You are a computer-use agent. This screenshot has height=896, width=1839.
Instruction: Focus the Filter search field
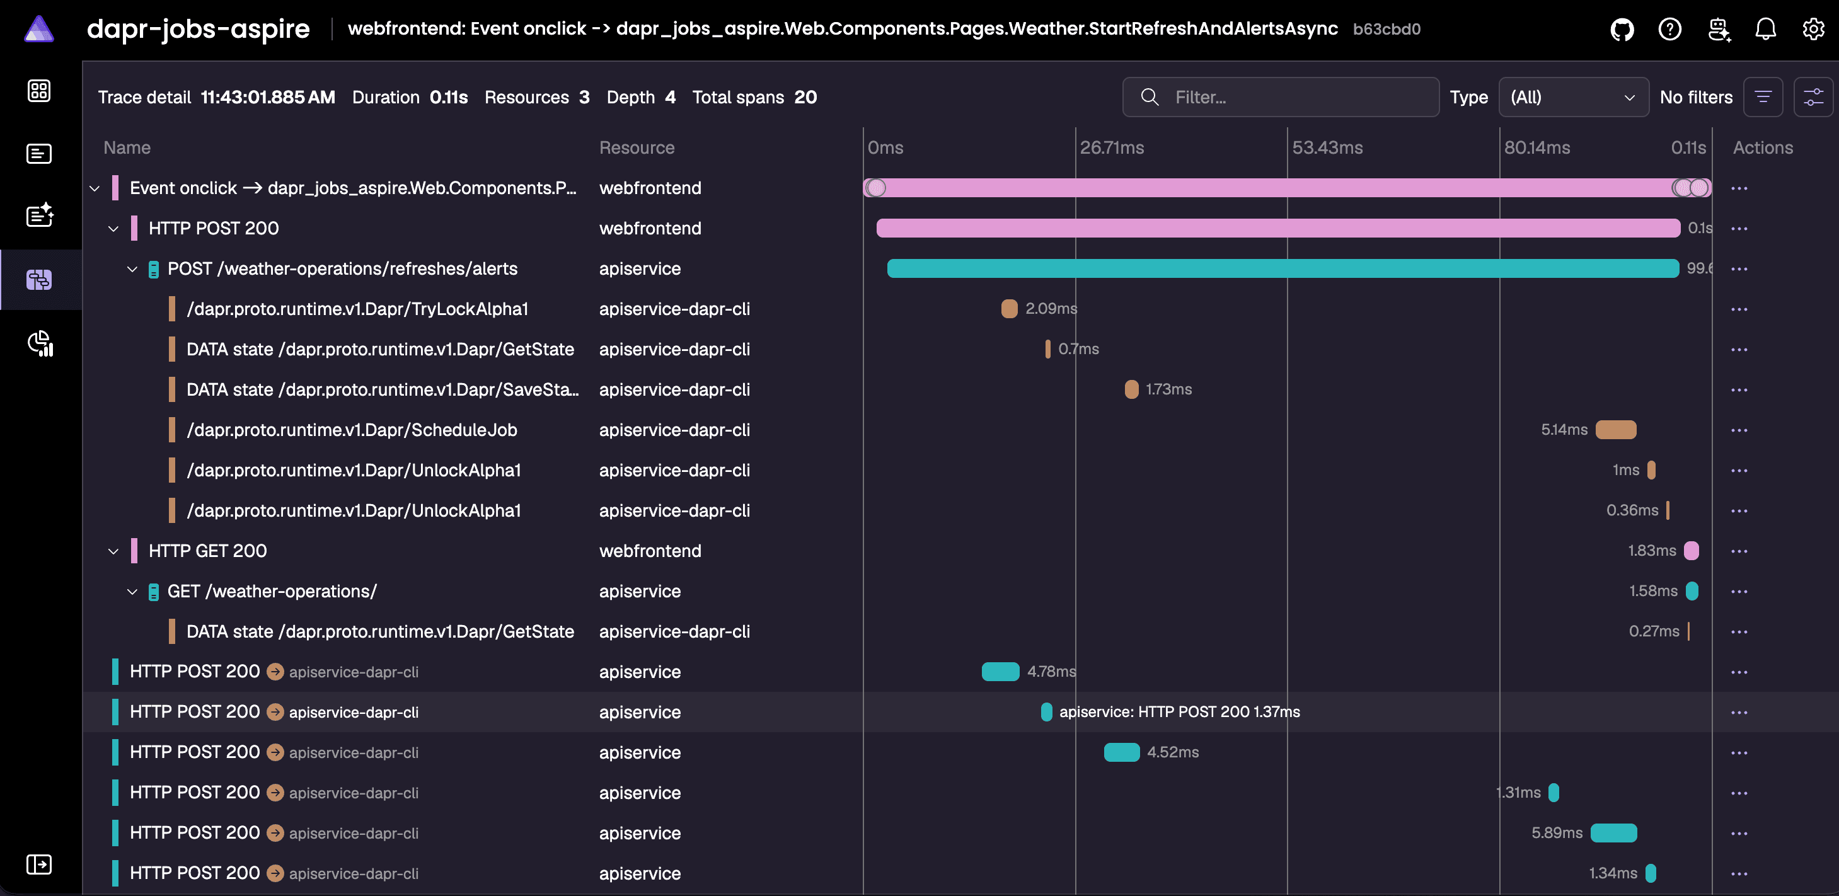point(1281,97)
